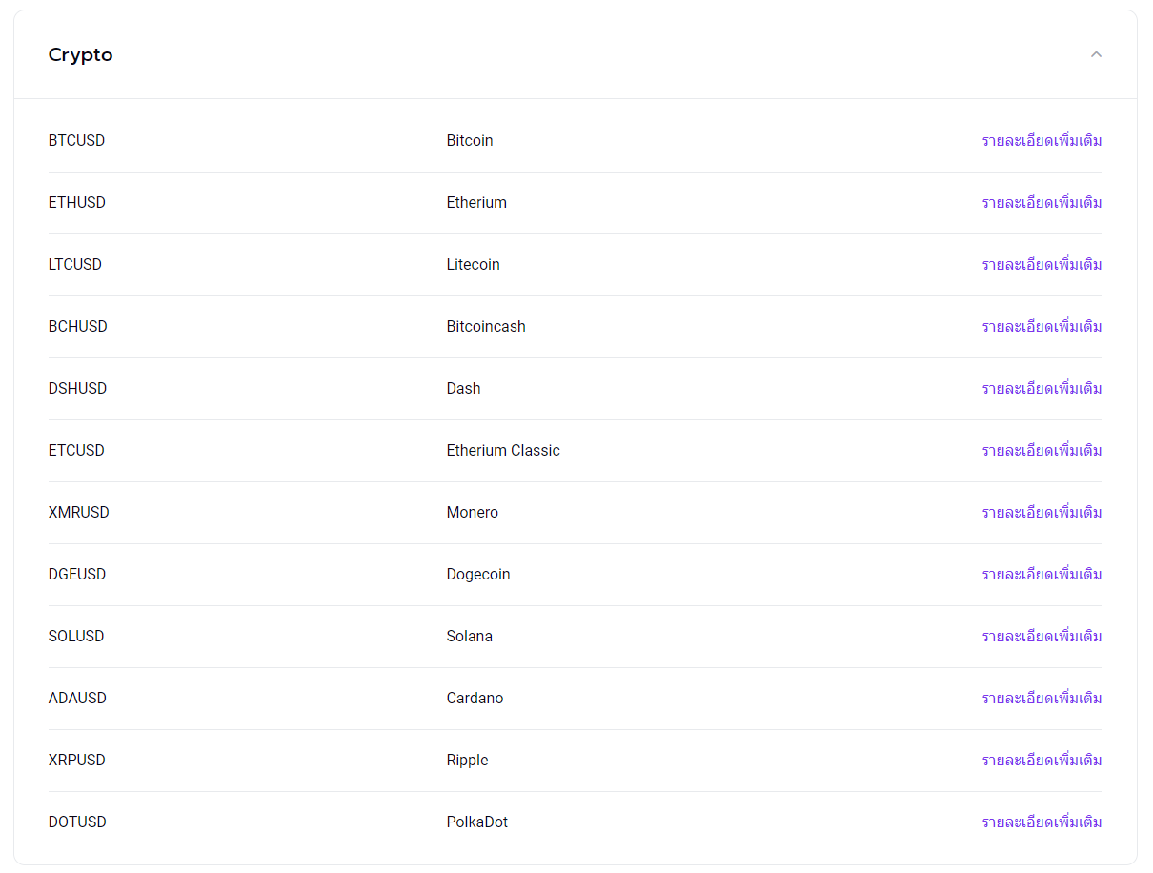Screen dimensions: 1153x873
Task: Click the Etherium Classic name text
Action: pyautogui.click(x=503, y=451)
